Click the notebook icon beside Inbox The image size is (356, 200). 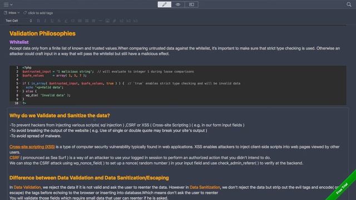point(6,13)
